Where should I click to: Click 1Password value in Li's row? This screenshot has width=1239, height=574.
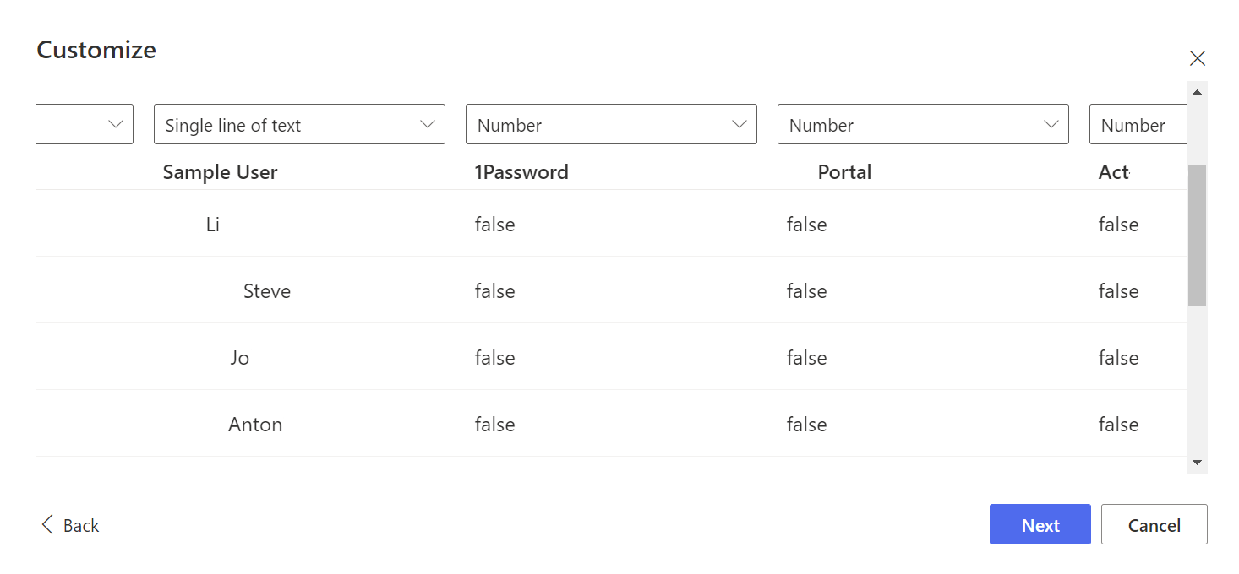(x=494, y=225)
